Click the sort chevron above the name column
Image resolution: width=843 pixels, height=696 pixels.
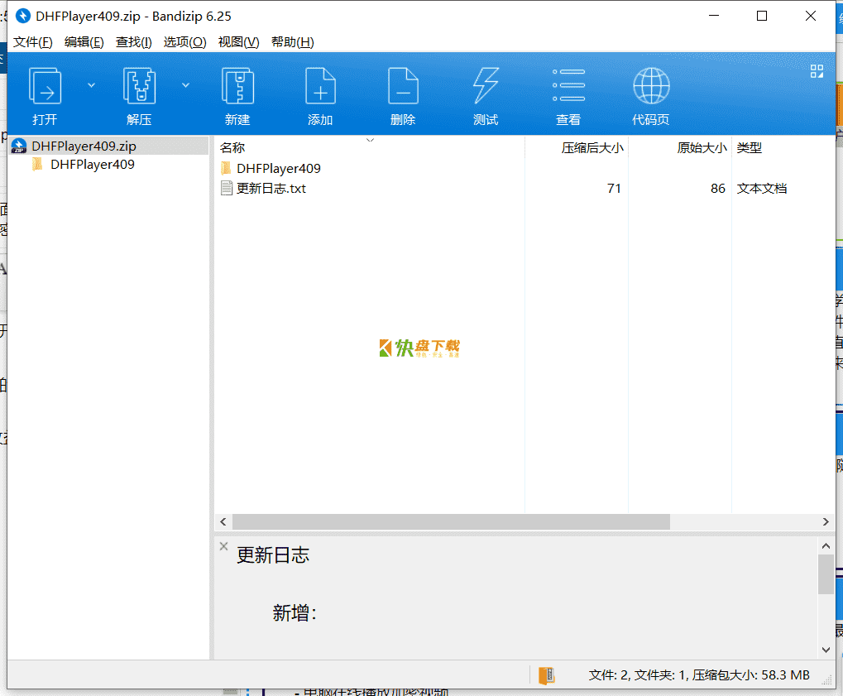(370, 140)
